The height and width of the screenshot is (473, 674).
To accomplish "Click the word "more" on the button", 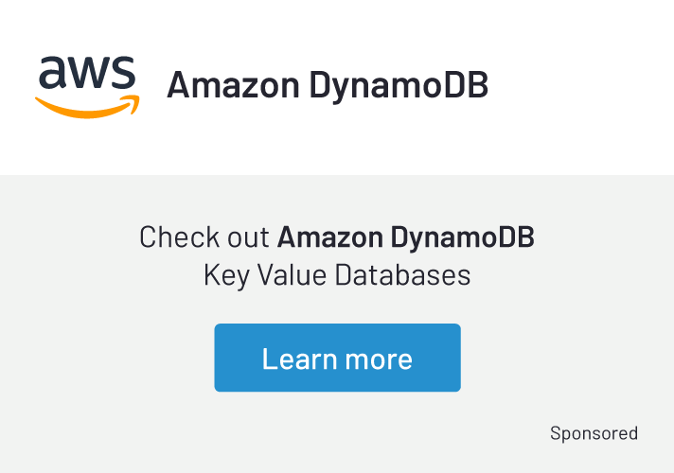I will click(378, 359).
